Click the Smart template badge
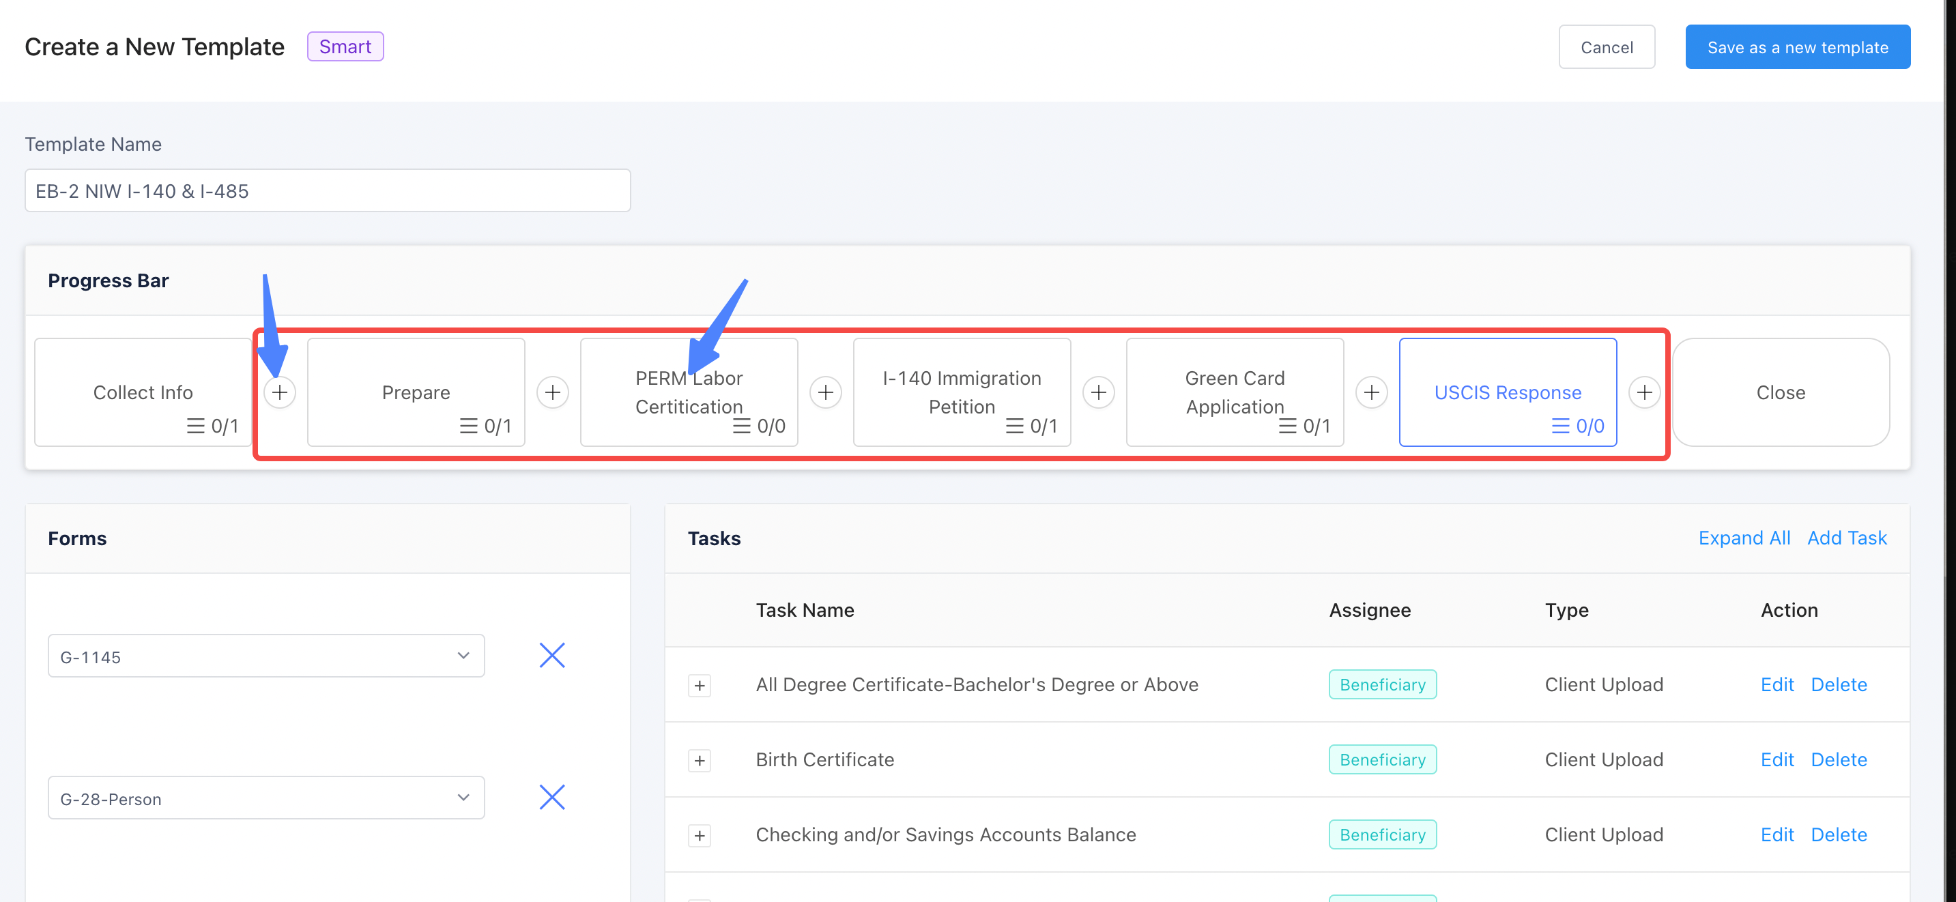This screenshot has width=1956, height=902. coord(345,47)
